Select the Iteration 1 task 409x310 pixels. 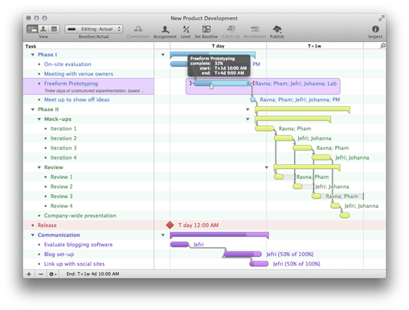point(63,129)
